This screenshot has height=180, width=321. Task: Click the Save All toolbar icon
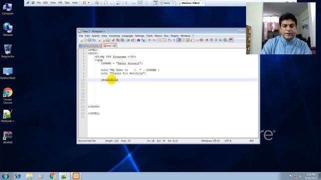[x=94, y=40]
